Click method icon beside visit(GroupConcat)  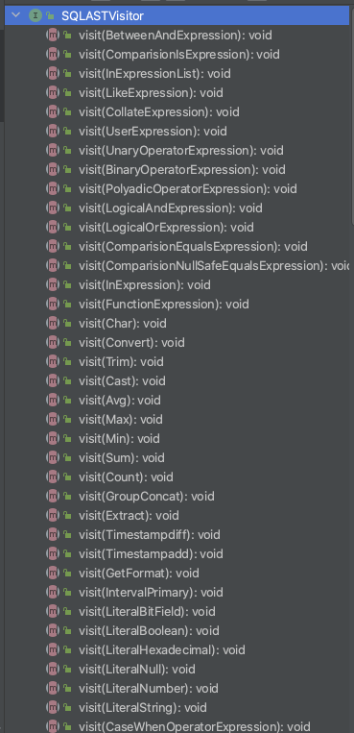pos(53,496)
